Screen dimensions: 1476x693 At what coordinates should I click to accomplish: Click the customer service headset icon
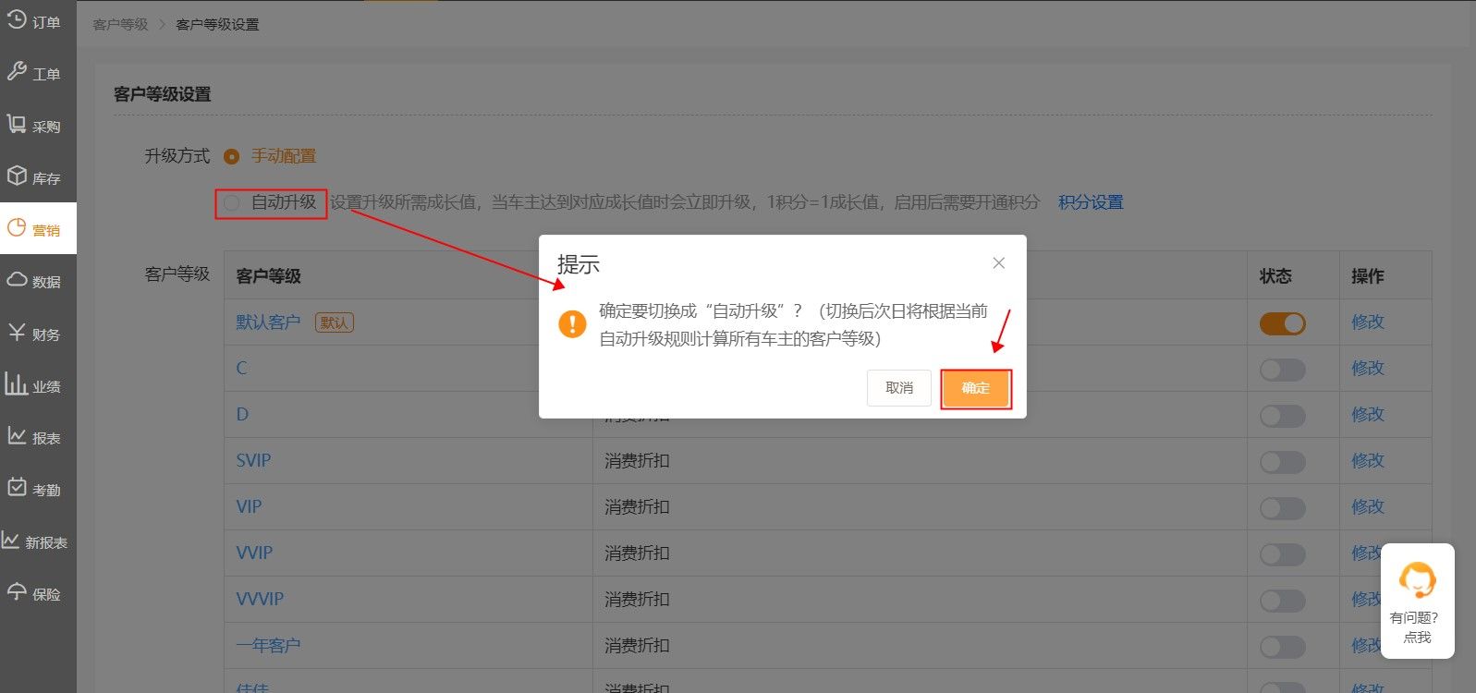point(1417,580)
